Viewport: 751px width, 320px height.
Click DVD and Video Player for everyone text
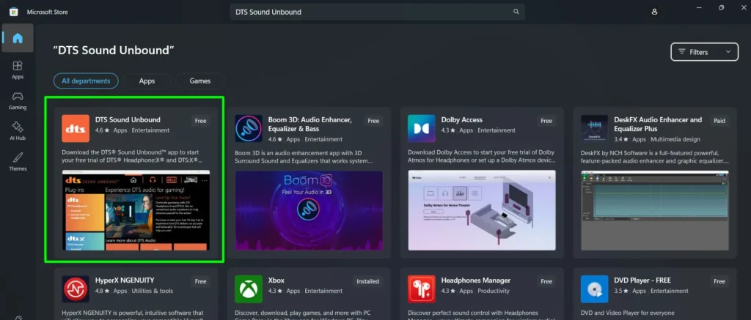coord(628,313)
